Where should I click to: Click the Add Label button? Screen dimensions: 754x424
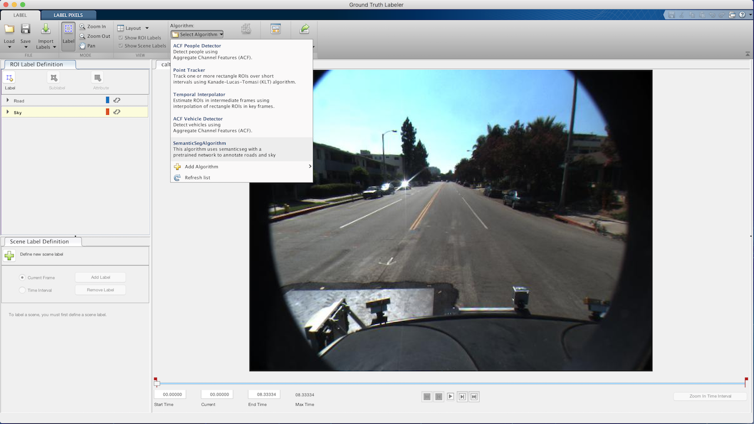click(x=100, y=278)
